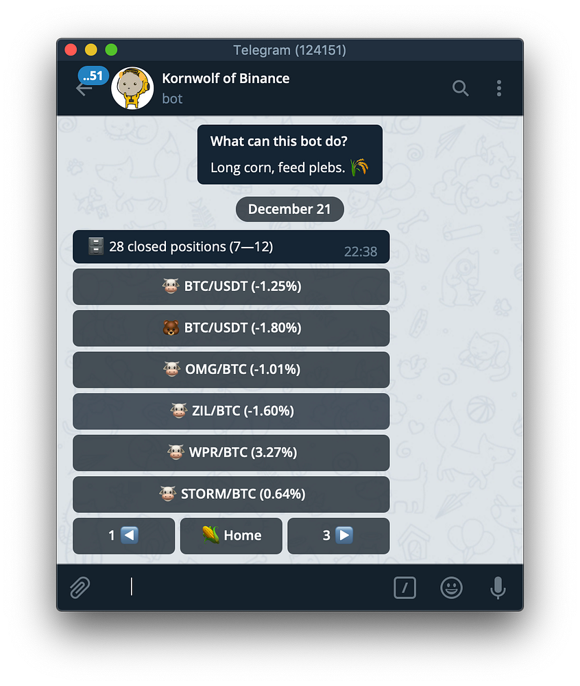Open the bot commands slash icon

tap(404, 587)
